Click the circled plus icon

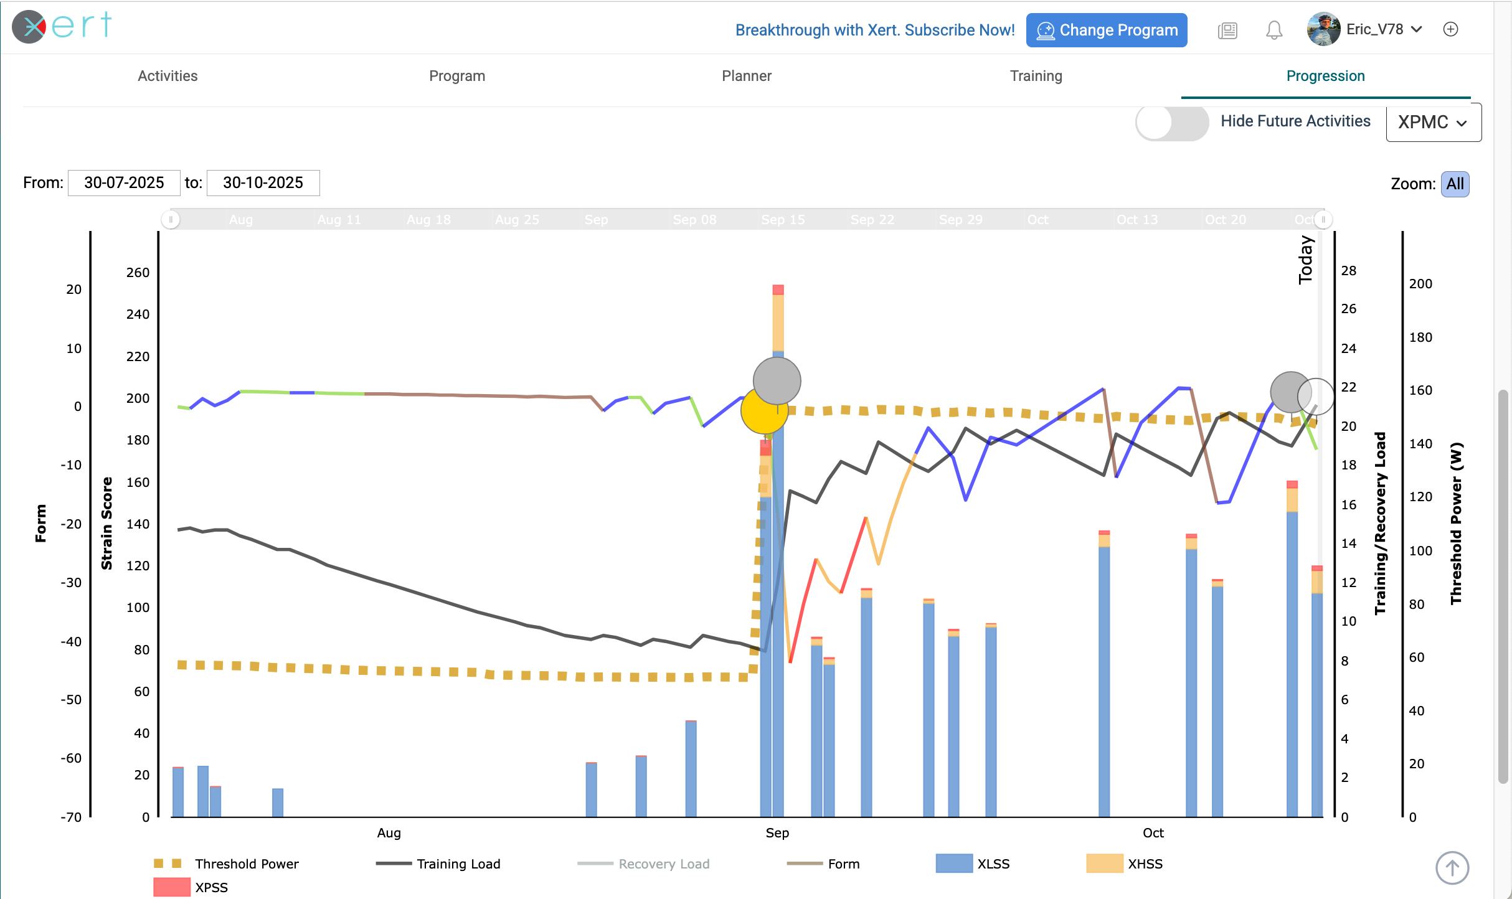coord(1450,29)
